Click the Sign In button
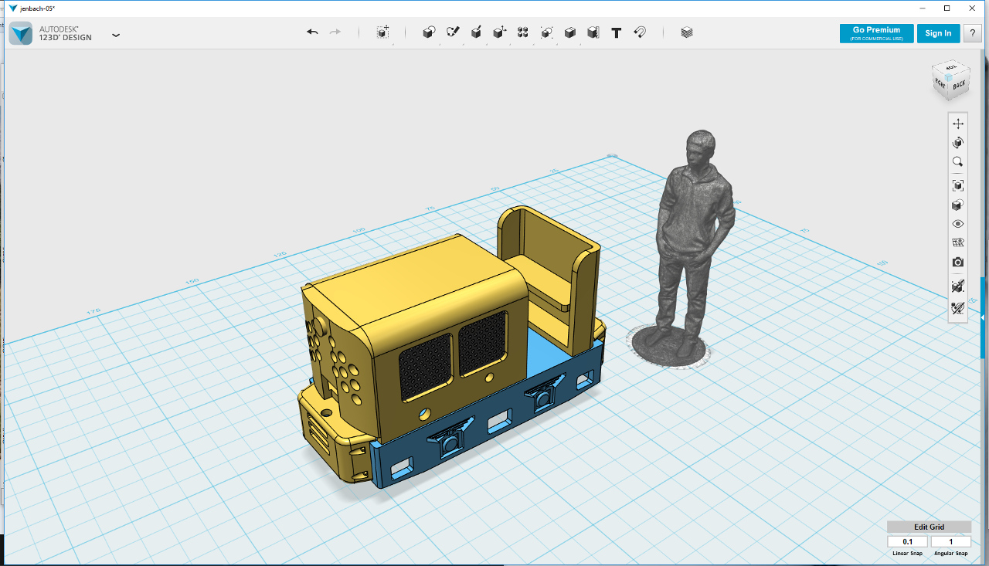Viewport: 989px width, 566px height. point(939,33)
